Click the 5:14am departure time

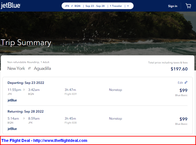13,118
